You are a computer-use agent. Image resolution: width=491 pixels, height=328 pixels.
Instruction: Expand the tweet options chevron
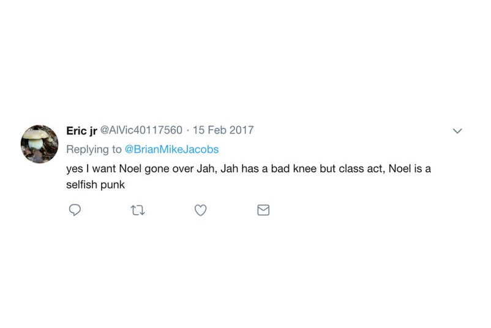tap(457, 131)
